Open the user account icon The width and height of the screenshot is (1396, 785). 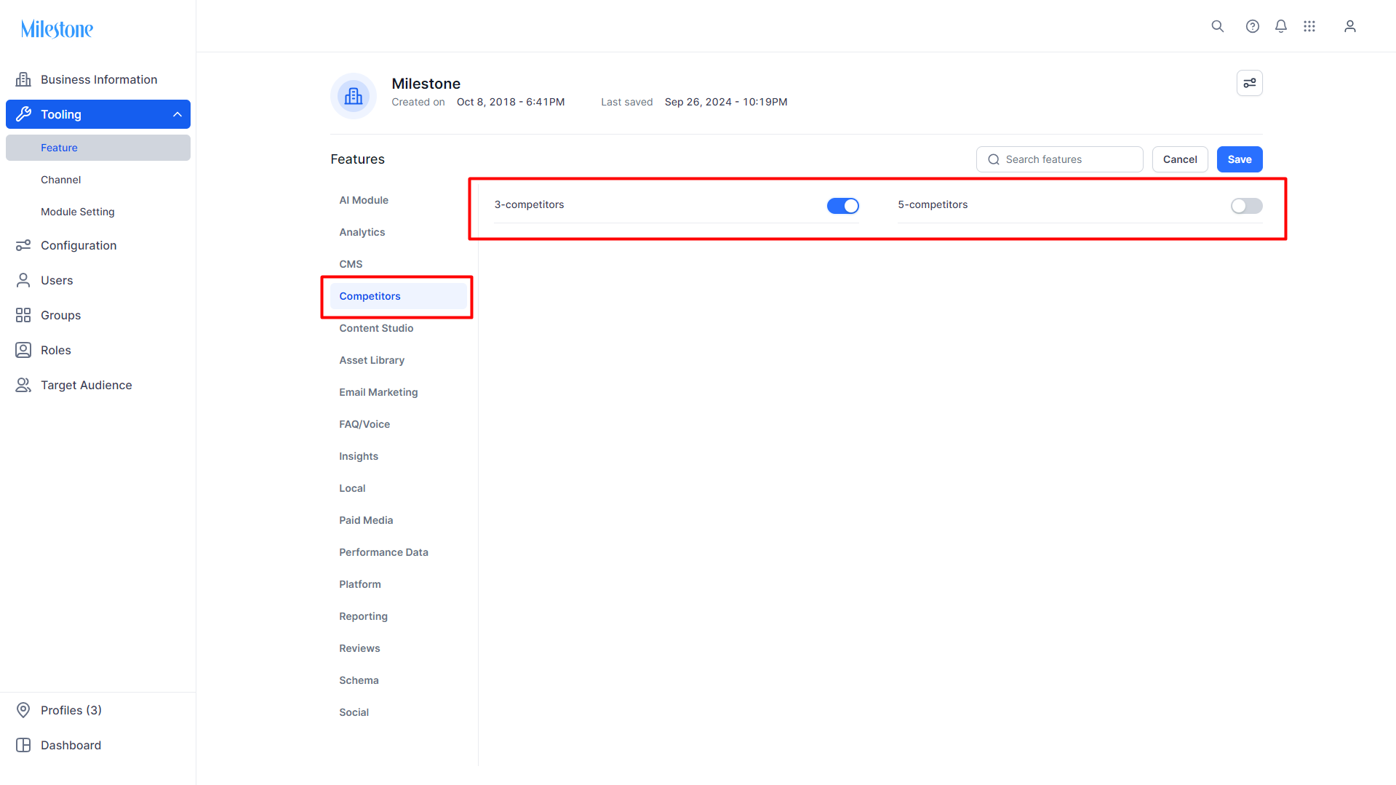pos(1350,26)
